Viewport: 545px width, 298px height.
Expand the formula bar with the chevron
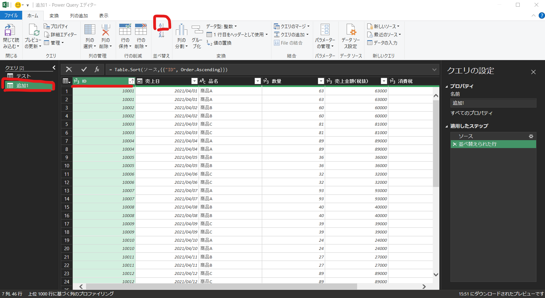click(434, 70)
